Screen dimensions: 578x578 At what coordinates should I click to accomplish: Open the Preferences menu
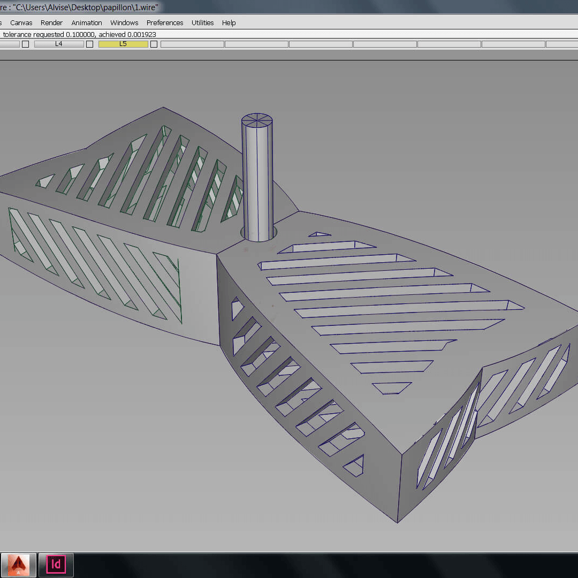click(x=164, y=22)
